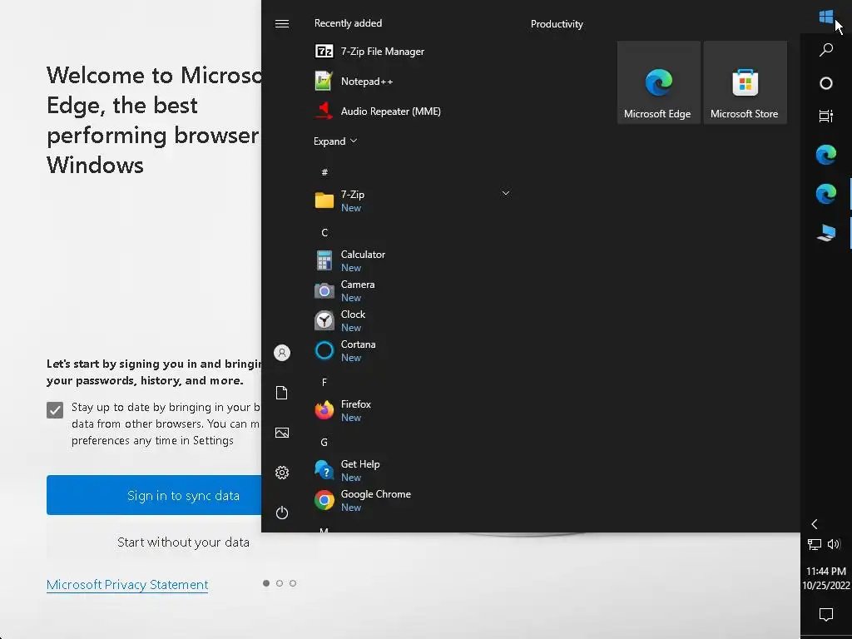The image size is (852, 639).
Task: Launch Calculator from app list
Action: coord(413,260)
